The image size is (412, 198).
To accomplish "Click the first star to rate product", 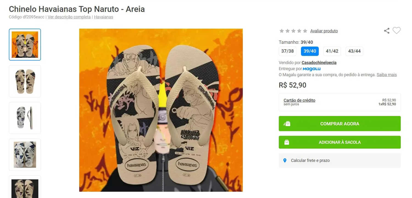I will (282, 31).
